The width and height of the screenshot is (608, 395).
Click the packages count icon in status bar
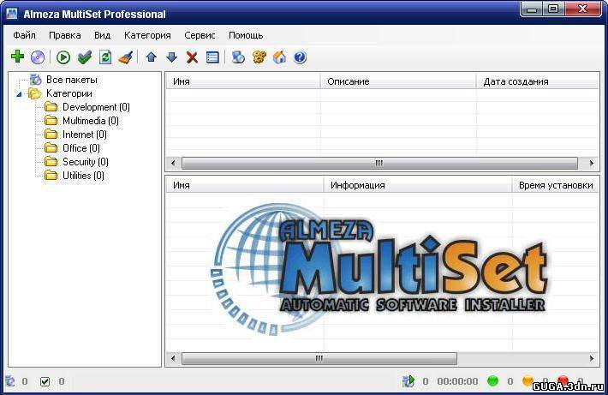[x=10, y=381]
